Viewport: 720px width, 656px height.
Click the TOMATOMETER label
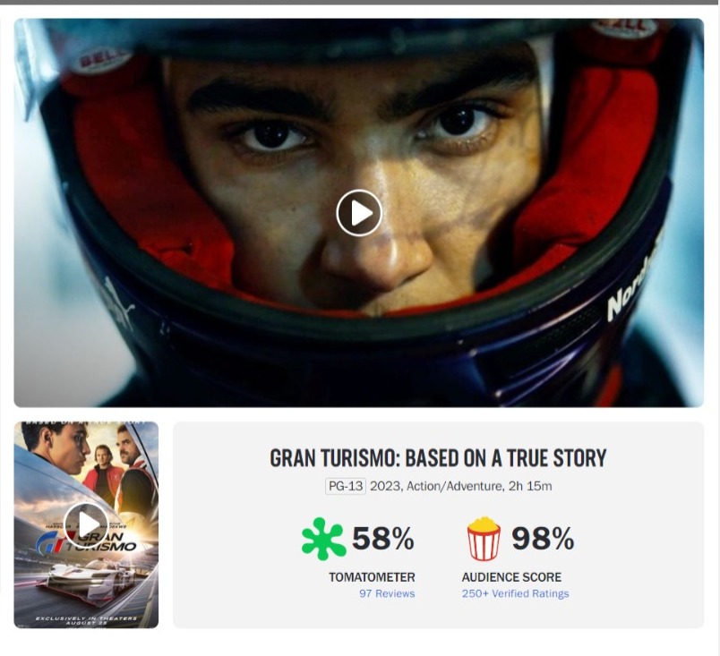[372, 577]
